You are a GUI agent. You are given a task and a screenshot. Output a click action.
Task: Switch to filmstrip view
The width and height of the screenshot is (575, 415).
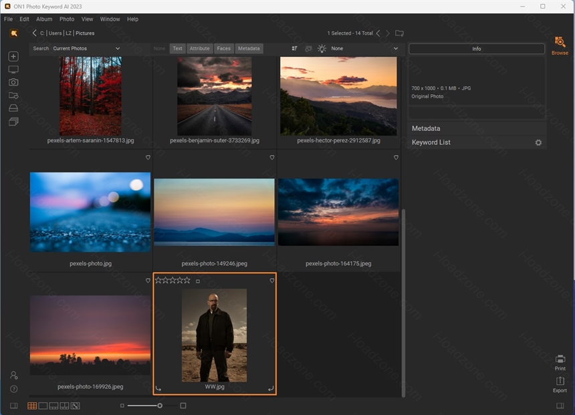[53, 406]
